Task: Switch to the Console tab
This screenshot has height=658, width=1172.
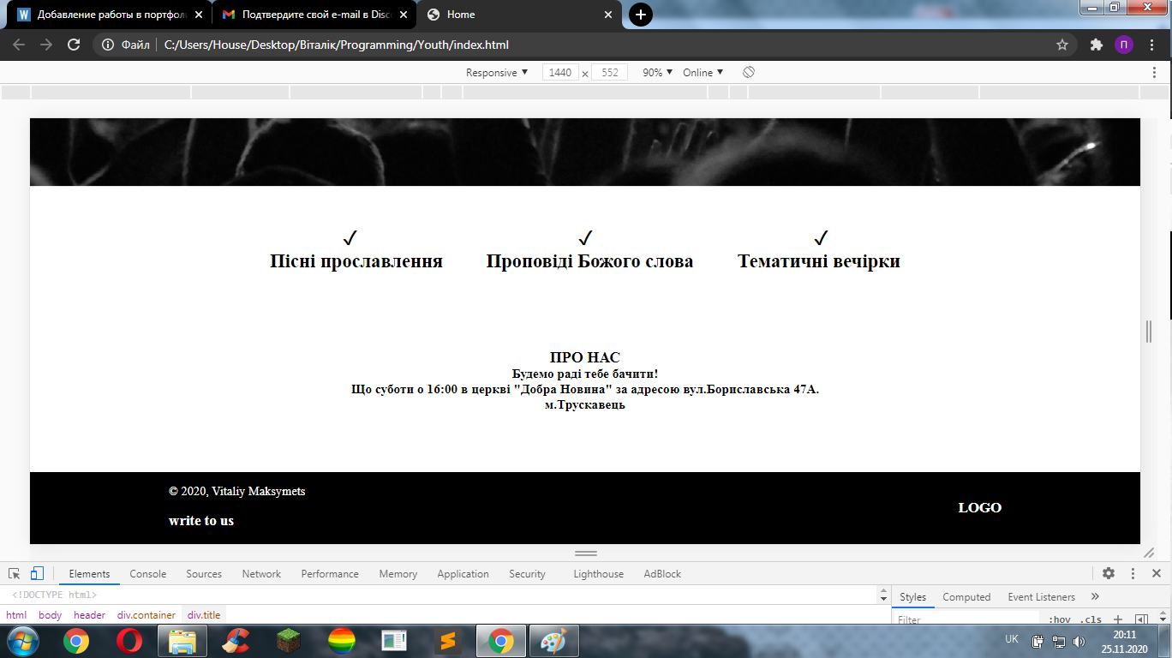Action: point(148,574)
